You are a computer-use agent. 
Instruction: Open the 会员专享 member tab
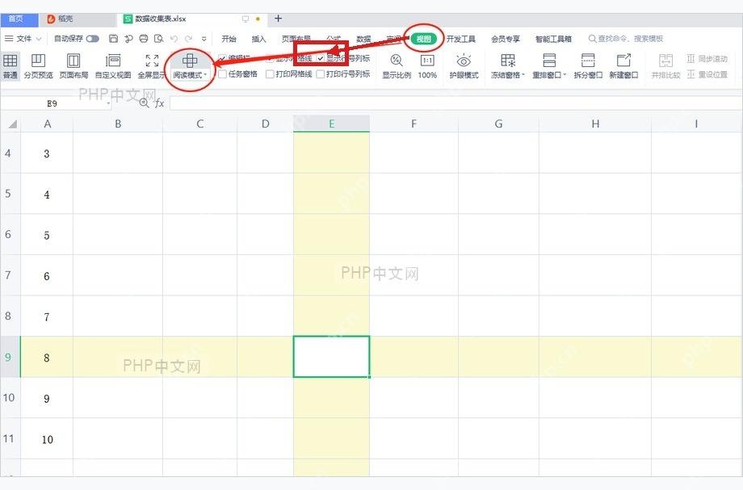tap(505, 39)
